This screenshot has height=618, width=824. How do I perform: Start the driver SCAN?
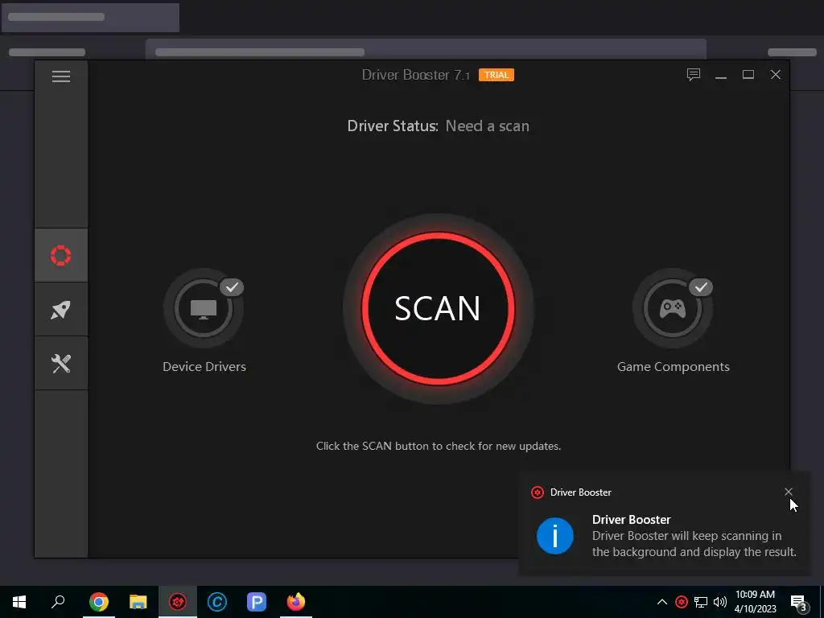point(438,308)
